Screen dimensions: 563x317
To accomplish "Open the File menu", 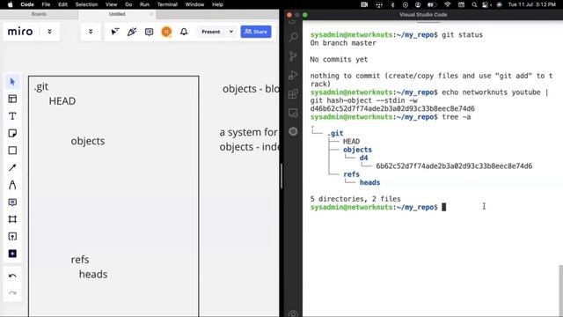I will 46,4.
